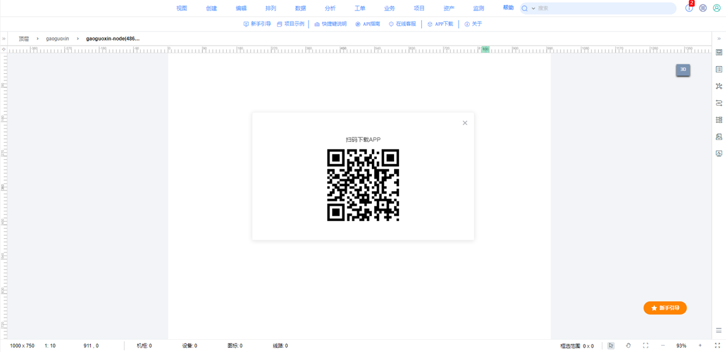Viewport: 726px width, 352px height.
Task: Click the 框选范围 0 x 0 readout
Action: [577, 346]
